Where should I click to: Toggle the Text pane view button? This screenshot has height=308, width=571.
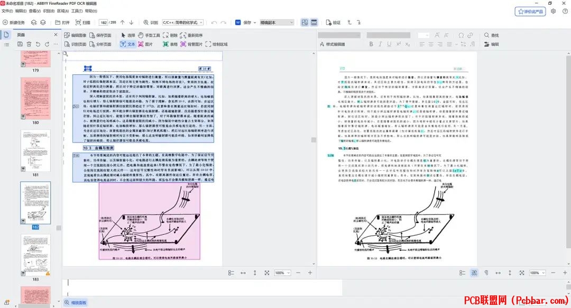point(314,23)
